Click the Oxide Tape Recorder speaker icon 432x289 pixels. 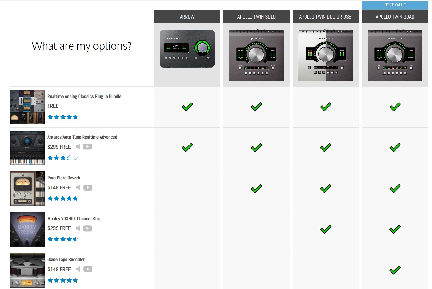78,269
